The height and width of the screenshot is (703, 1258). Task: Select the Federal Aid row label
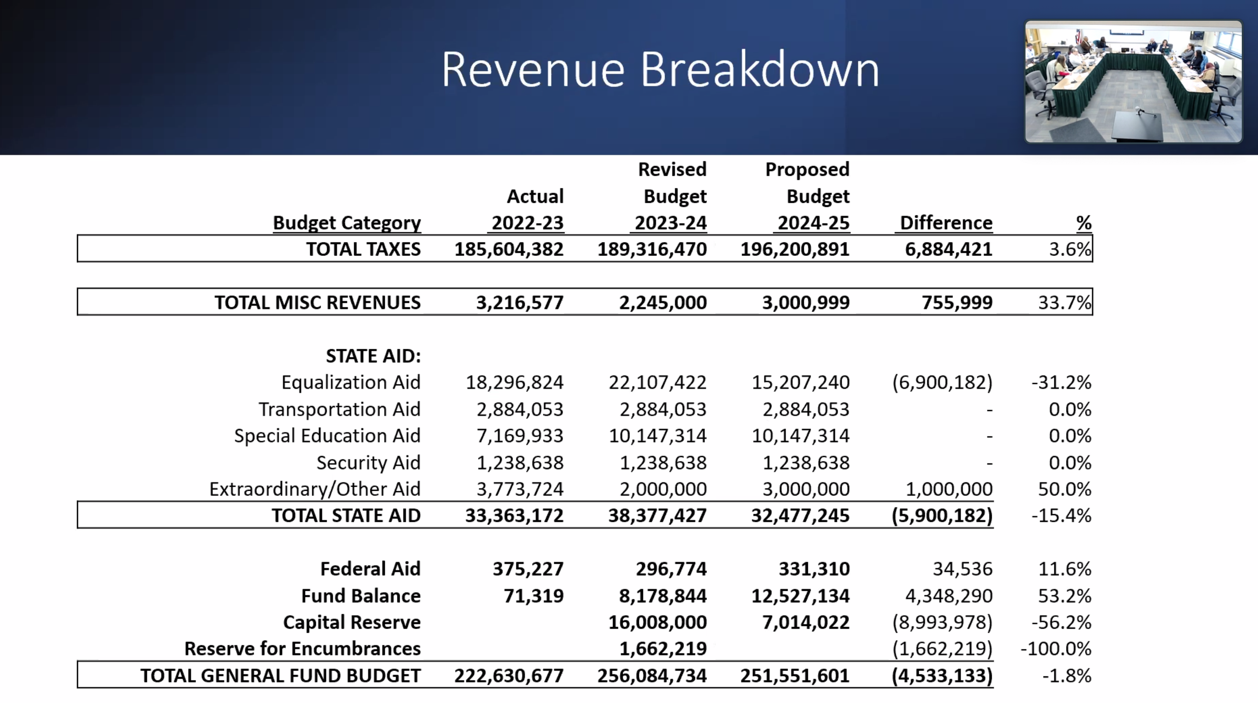(x=370, y=569)
